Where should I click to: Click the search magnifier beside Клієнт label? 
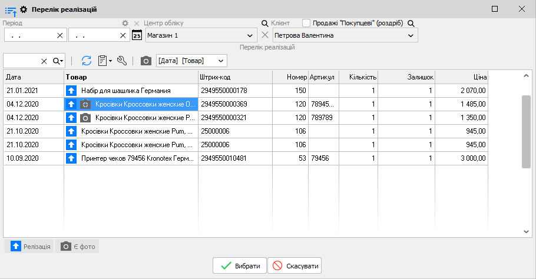pos(265,23)
